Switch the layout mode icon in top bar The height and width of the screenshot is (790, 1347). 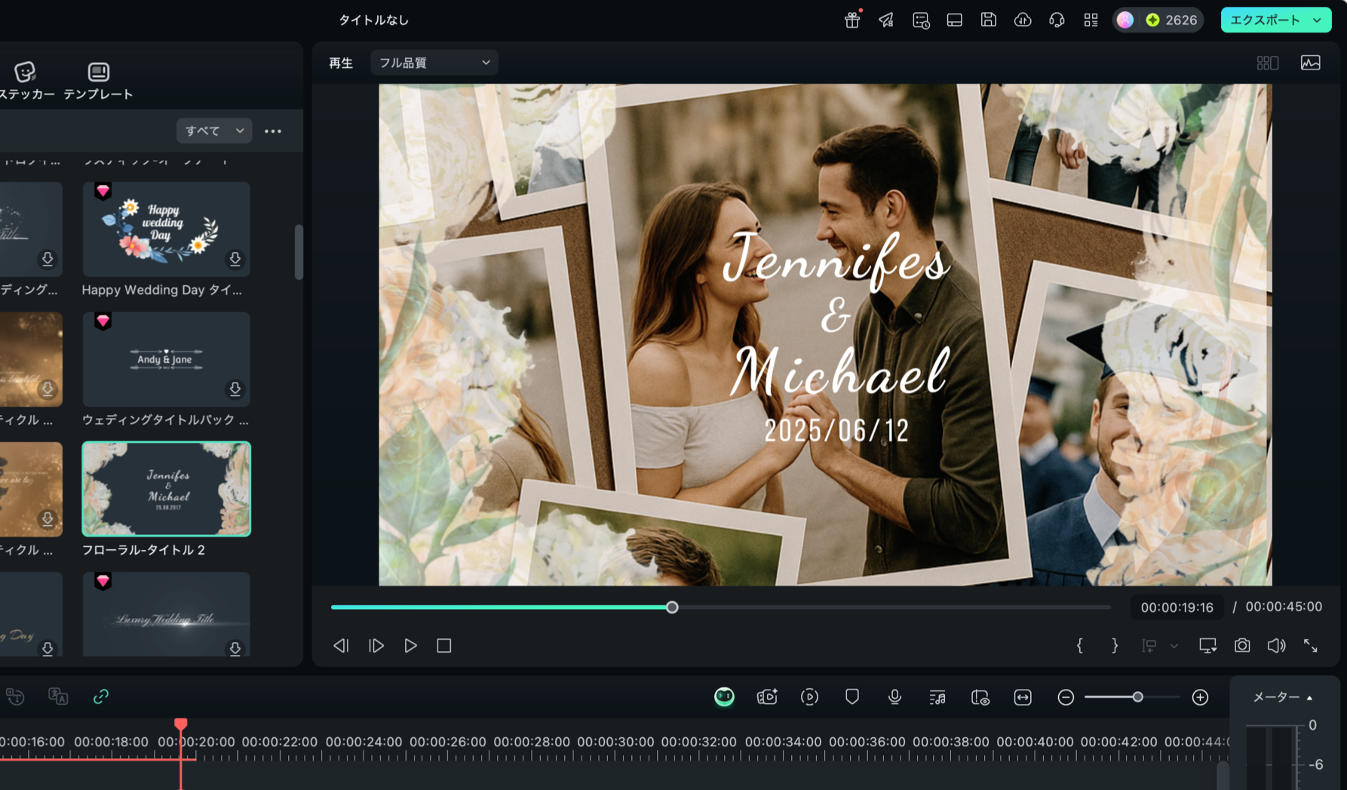point(955,20)
